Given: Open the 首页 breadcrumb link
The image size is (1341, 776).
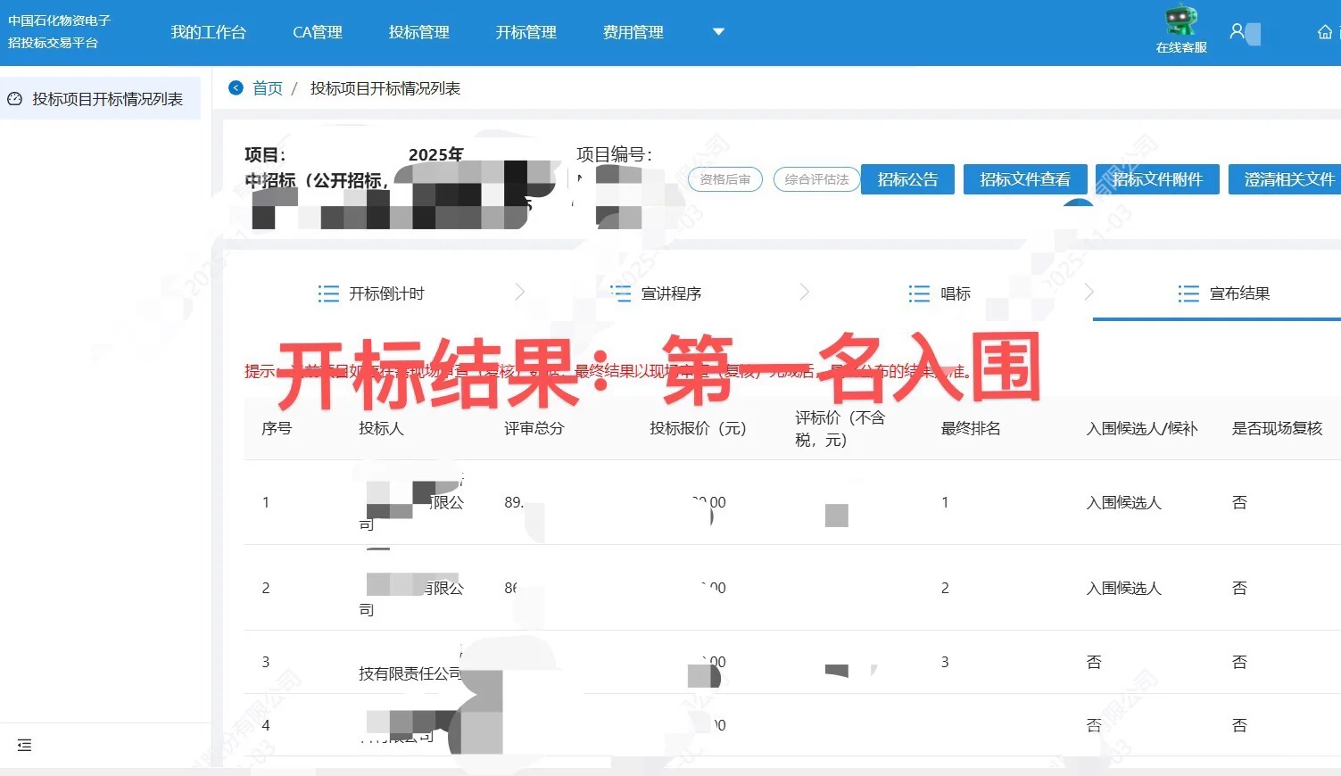Looking at the screenshot, I should (267, 87).
